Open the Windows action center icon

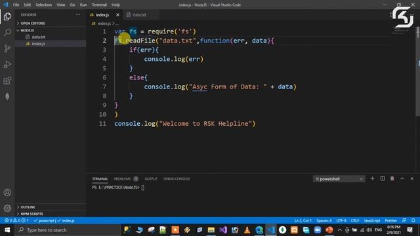[409, 230]
